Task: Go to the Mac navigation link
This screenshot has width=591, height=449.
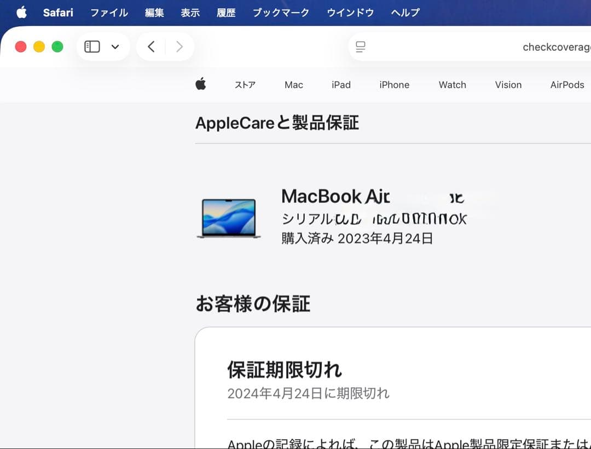Action: pyautogui.click(x=294, y=85)
